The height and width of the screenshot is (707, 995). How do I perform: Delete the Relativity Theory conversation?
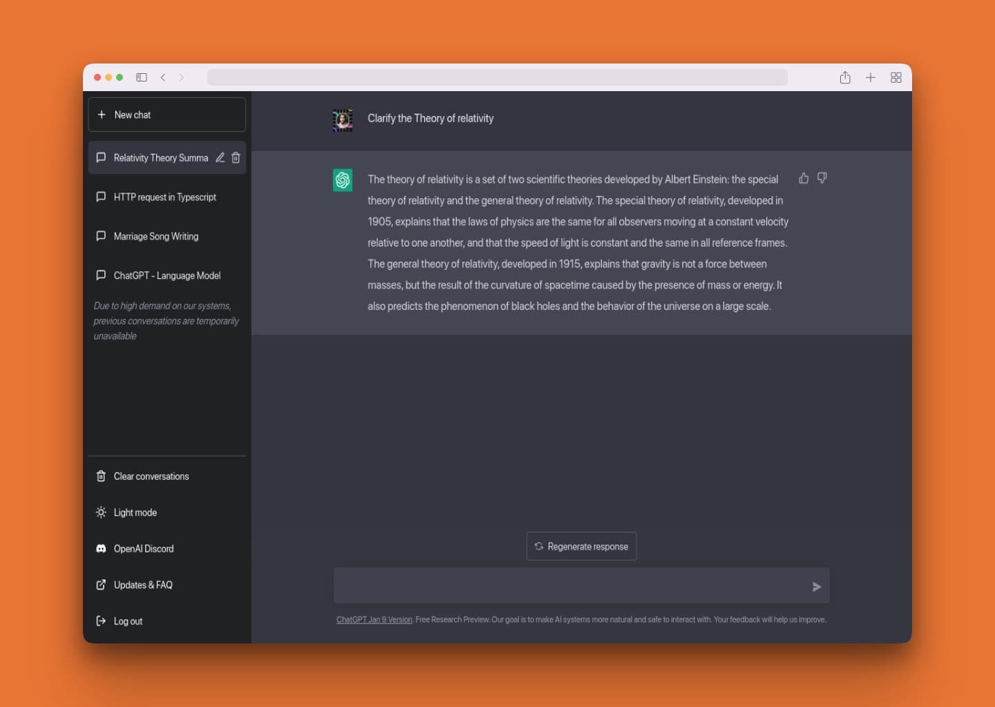pos(236,157)
